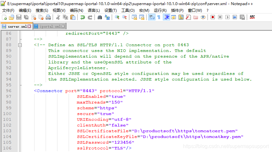Open the 编辑(E) menu
272x152 pixels.
[x=25, y=11]
